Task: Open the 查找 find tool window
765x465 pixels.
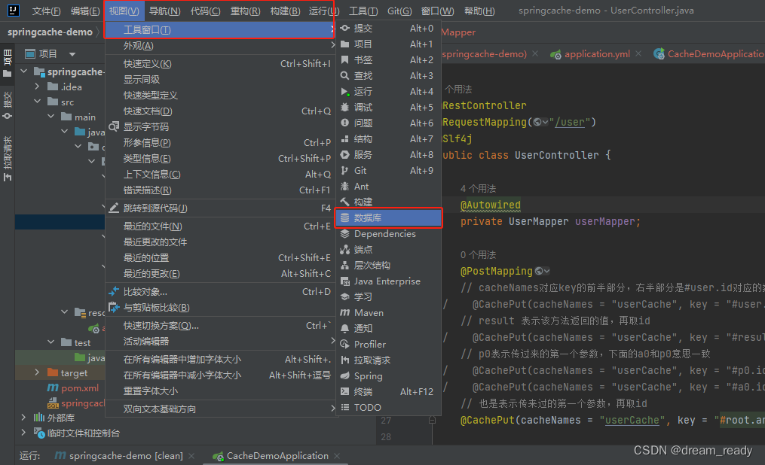Action: [x=388, y=75]
